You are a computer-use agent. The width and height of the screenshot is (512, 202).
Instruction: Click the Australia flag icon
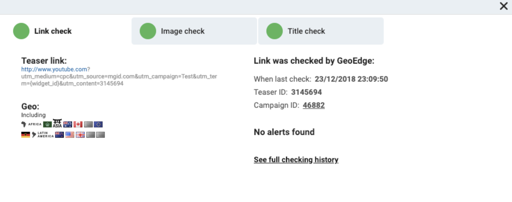click(x=68, y=124)
